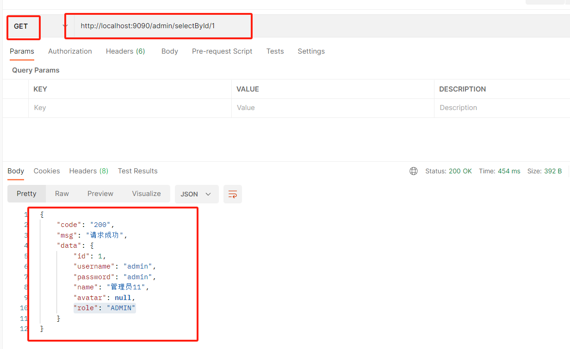The width and height of the screenshot is (570, 349).
Task: Open the response Cookies tab
Action: pyautogui.click(x=47, y=171)
